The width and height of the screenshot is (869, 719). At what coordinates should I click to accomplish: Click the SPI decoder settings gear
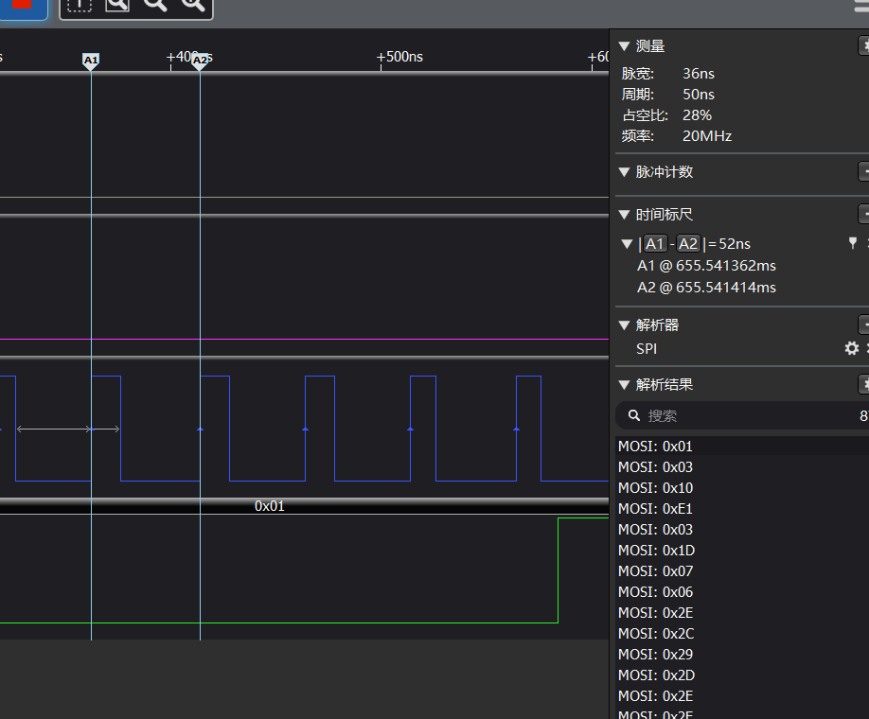tap(852, 348)
